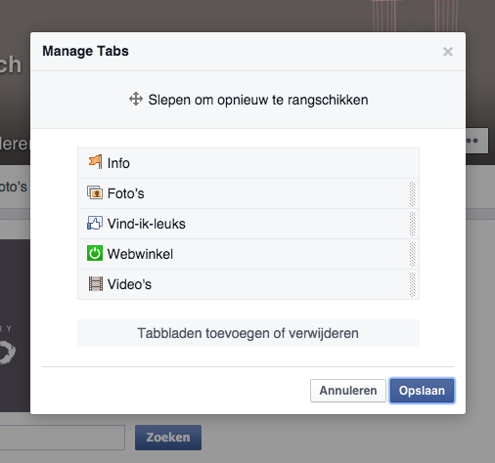Click the Foto's photo icon
This screenshot has width=495, height=463.
click(x=95, y=192)
